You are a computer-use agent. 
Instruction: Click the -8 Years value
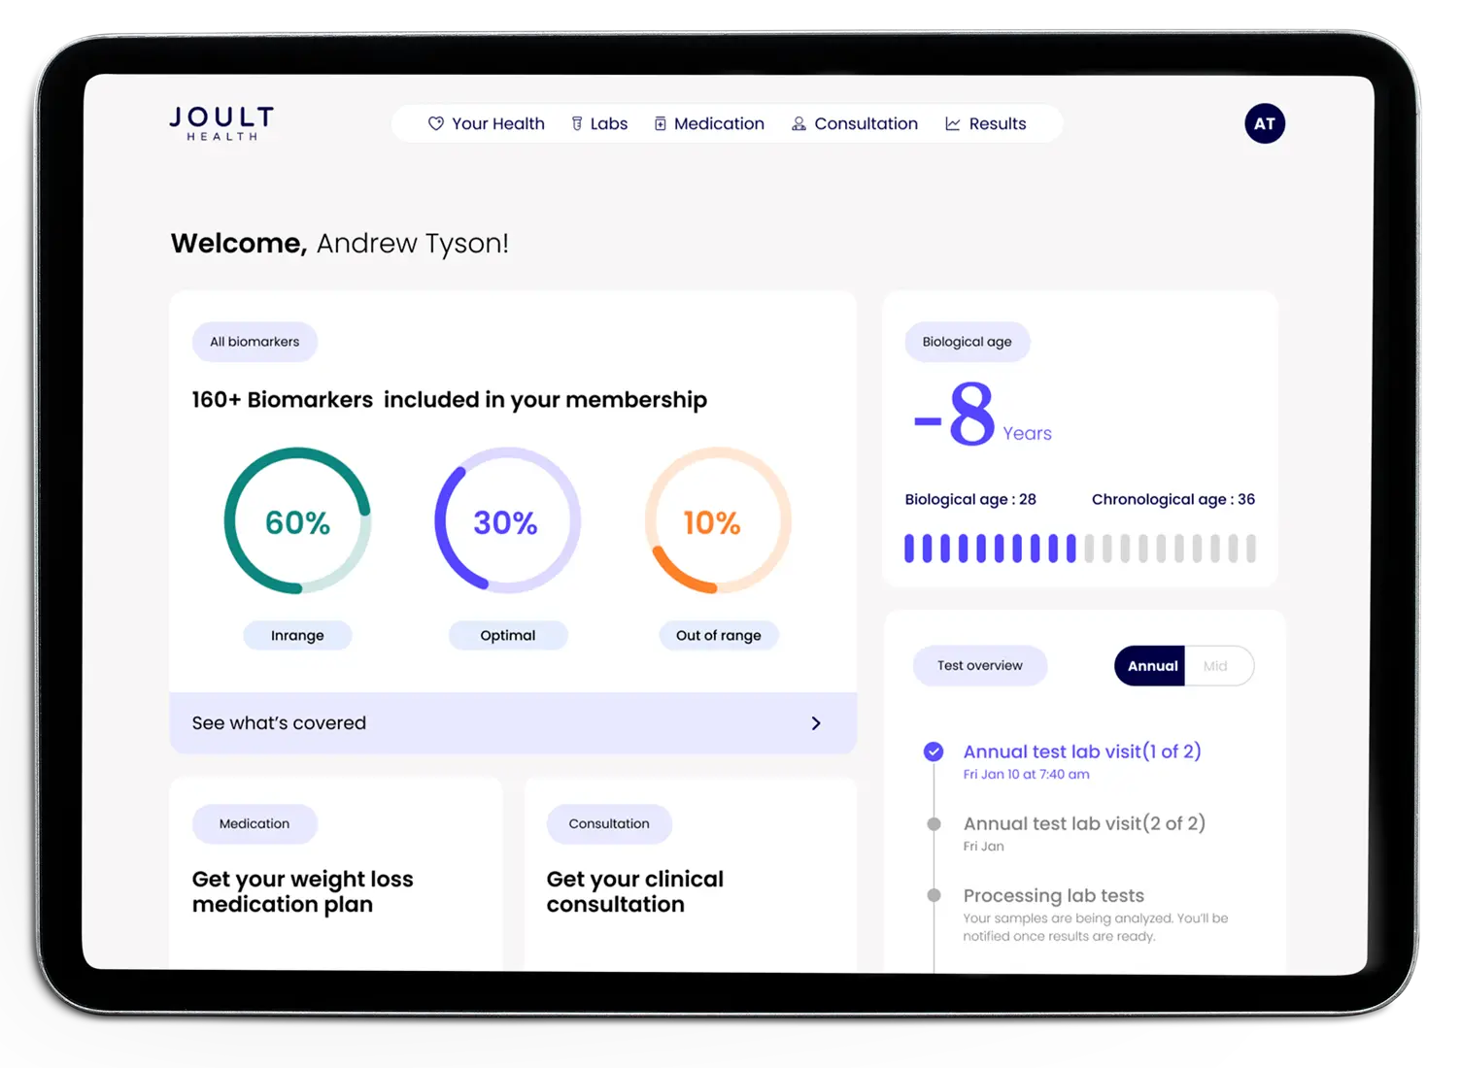point(982,414)
